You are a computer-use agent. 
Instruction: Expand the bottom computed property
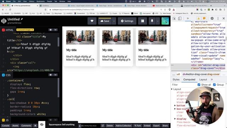click(175, 106)
